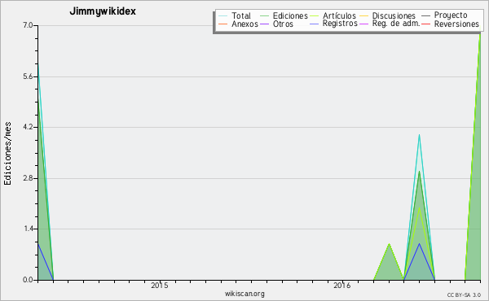Click the chart title Jimmywikidex
Image resolution: width=489 pixels, height=301 pixels.
[x=103, y=11]
